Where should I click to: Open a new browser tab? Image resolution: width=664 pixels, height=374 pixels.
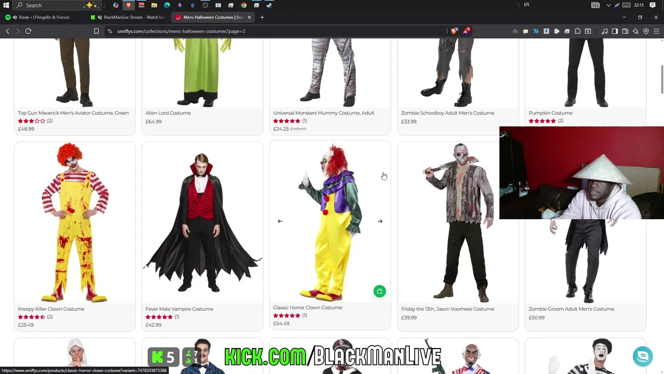coord(262,17)
